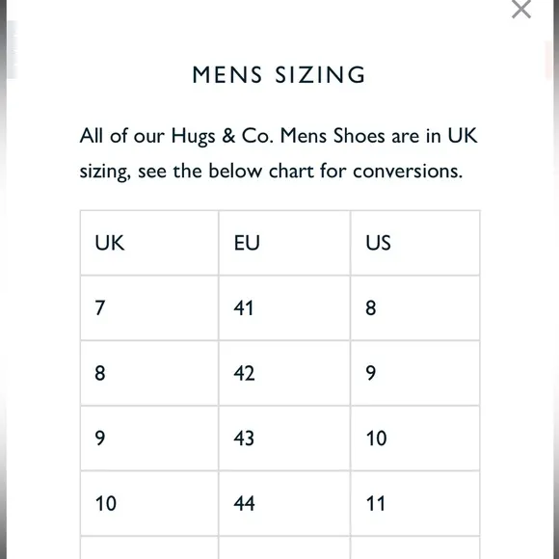
Task: Click US size 8 cell
Action: pyautogui.click(x=415, y=308)
